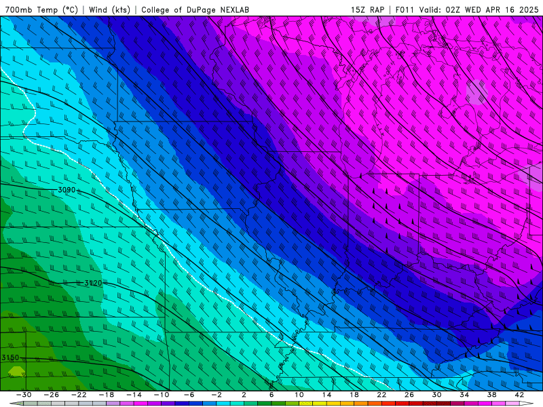Click the '700mb Temp (°C)' title text
This screenshot has width=543, height=407.
pos(41,9)
